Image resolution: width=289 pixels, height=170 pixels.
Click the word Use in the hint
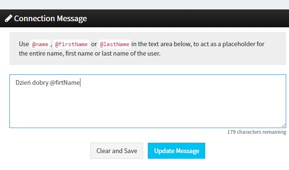click(x=24, y=44)
